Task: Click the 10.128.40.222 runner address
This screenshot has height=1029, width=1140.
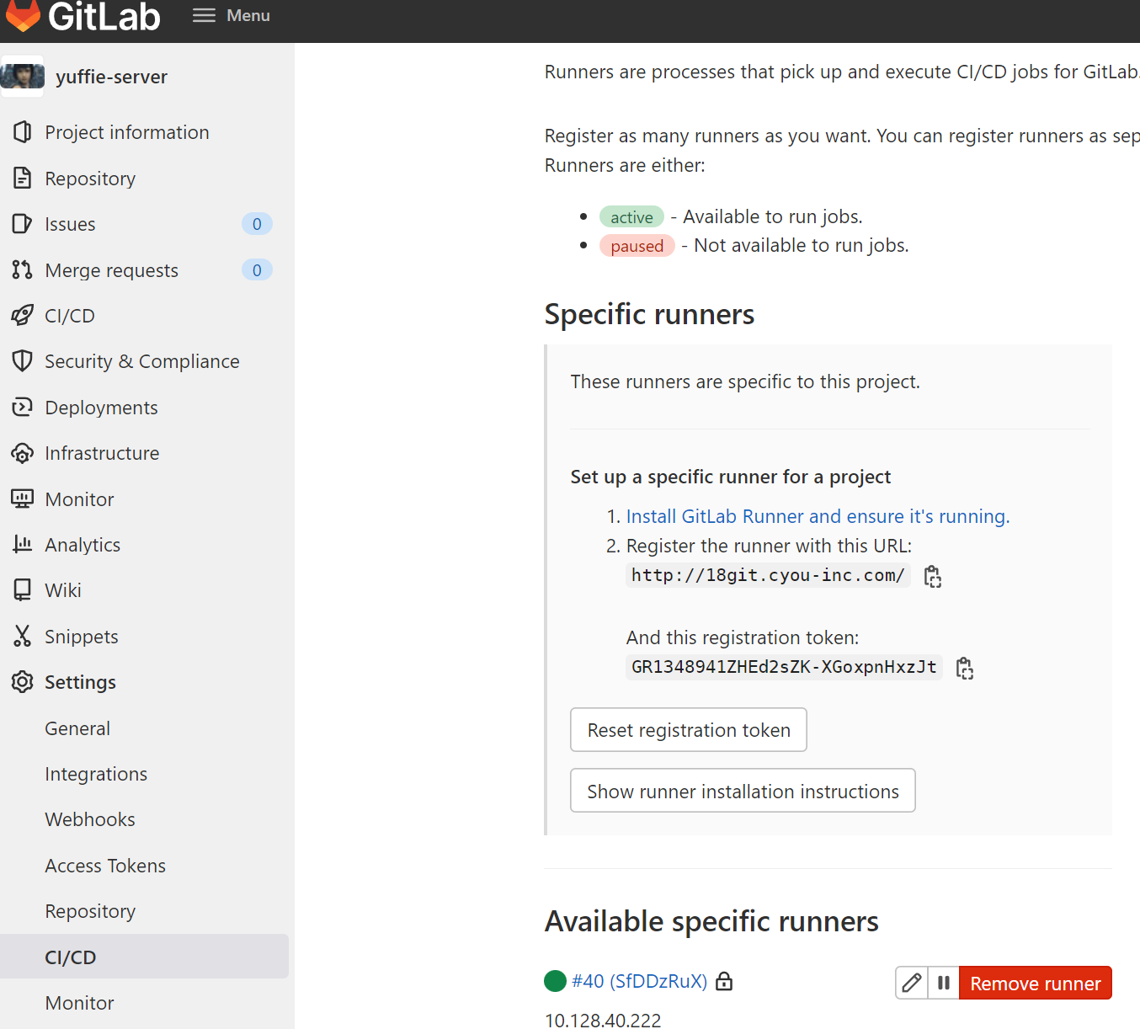Action: (x=603, y=1020)
